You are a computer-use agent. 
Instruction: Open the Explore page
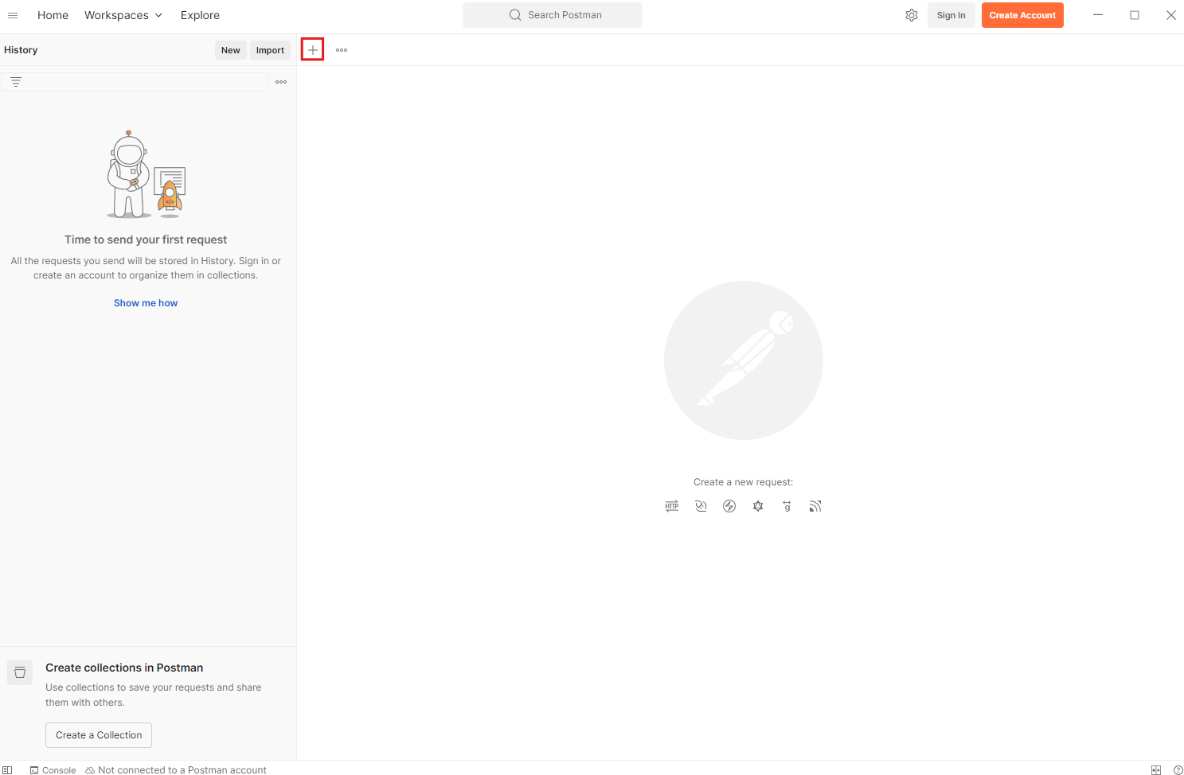click(200, 15)
